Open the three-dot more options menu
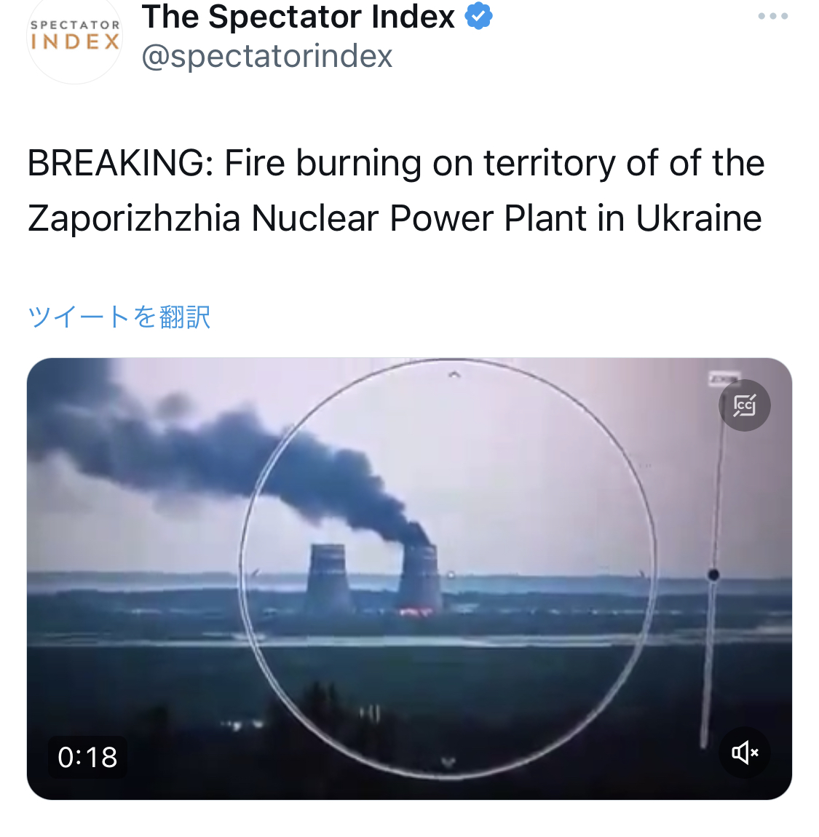Viewport: 819px width, 837px height. 772,17
